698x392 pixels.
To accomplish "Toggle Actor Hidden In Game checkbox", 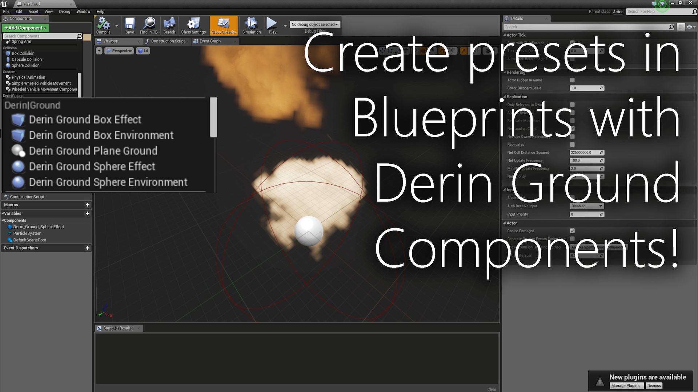I will (572, 80).
